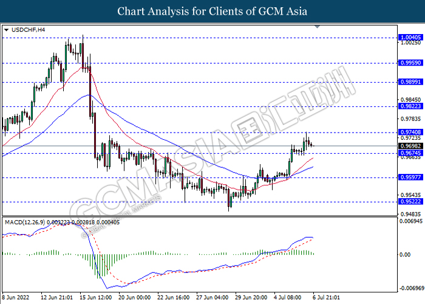Click the 12 Jun 21:01 time label
The width and height of the screenshot is (425, 304).
click(57, 297)
